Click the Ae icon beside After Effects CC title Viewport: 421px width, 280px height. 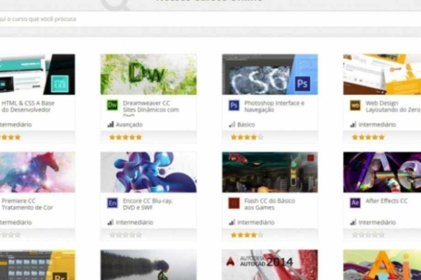click(x=355, y=203)
